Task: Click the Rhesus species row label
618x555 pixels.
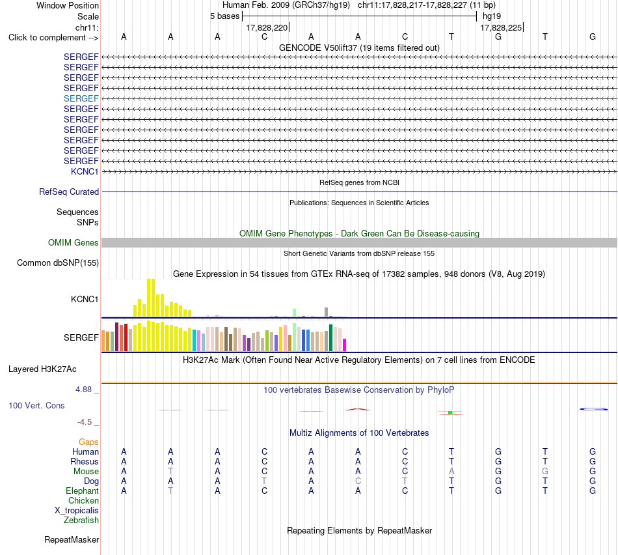Action: click(x=85, y=461)
